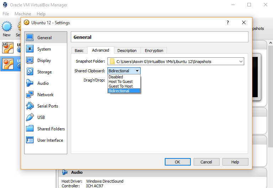The image size is (273, 188).
Task: Click the Snapshot Folder label
Action: tap(90, 61)
